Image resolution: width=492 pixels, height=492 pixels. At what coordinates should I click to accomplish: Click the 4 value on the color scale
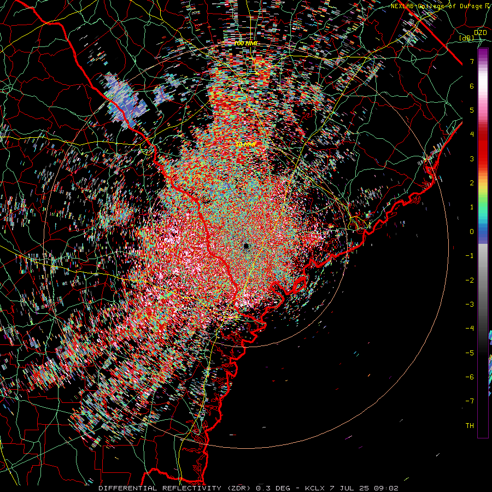point(472,134)
